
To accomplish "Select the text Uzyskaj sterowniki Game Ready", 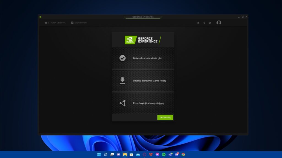I will pyautogui.click(x=150, y=81).
